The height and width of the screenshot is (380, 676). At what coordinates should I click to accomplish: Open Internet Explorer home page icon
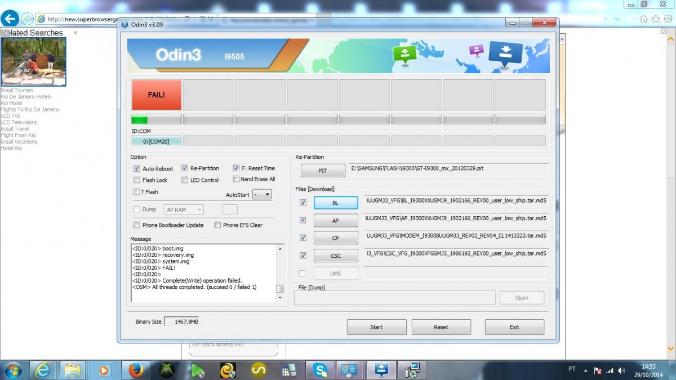tap(644, 19)
